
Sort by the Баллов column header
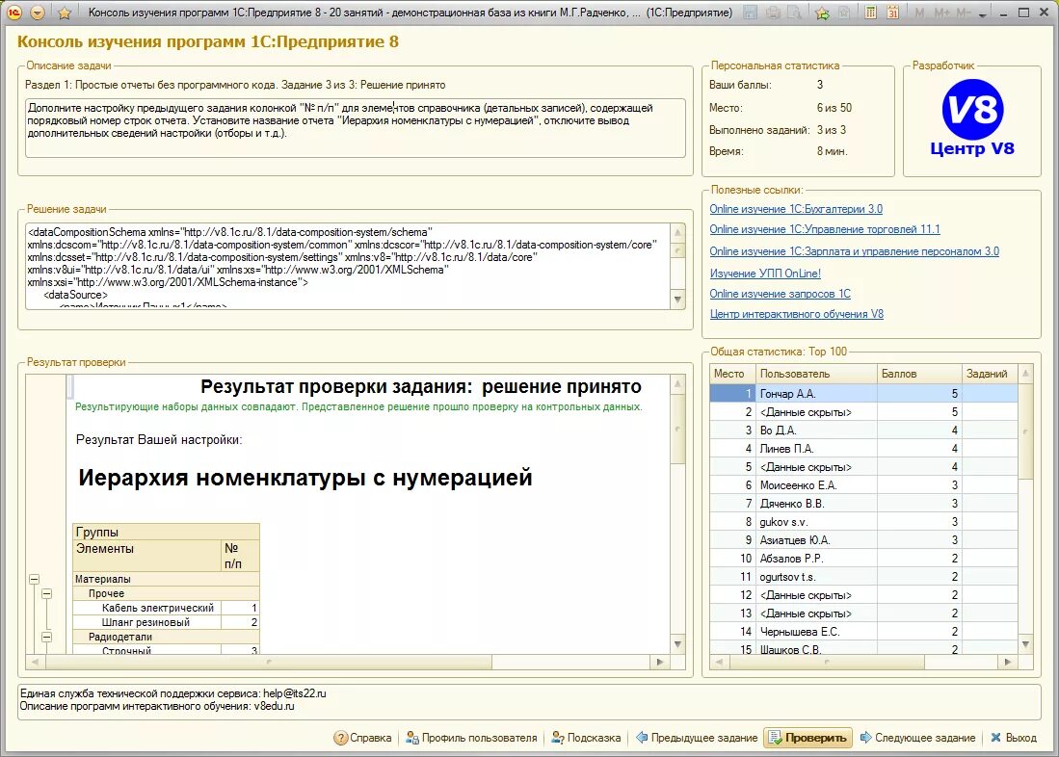919,374
